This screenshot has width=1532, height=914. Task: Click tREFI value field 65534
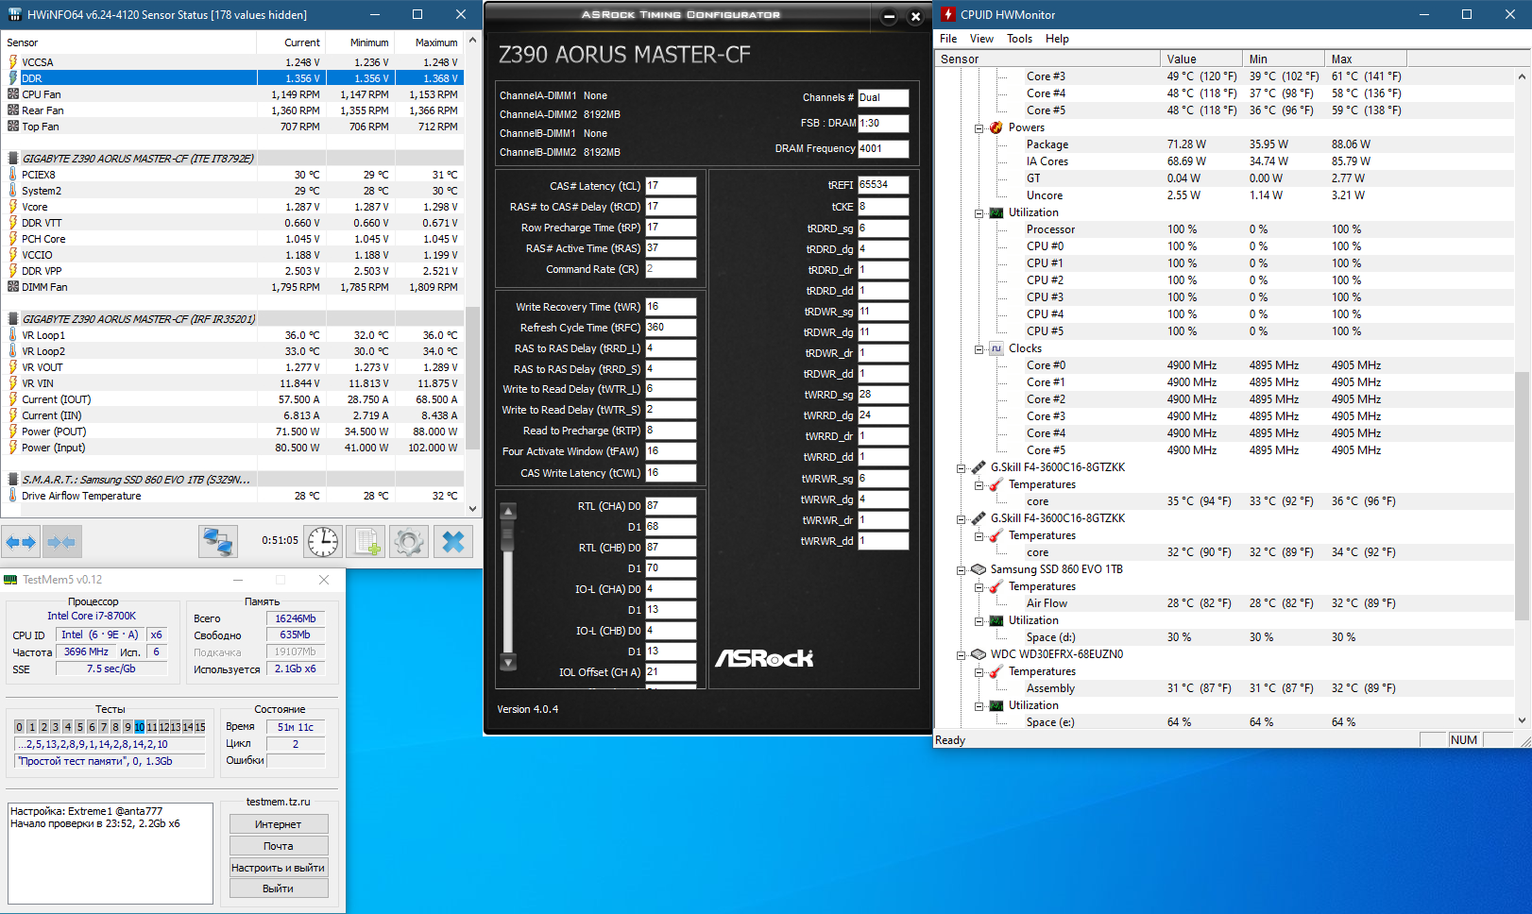click(x=883, y=185)
